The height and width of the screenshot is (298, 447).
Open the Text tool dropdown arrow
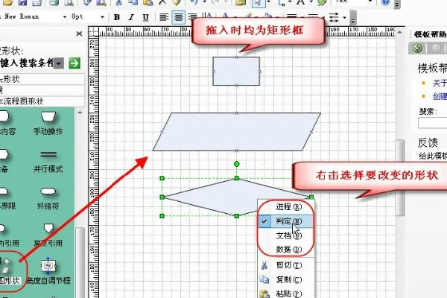click(311, 1)
